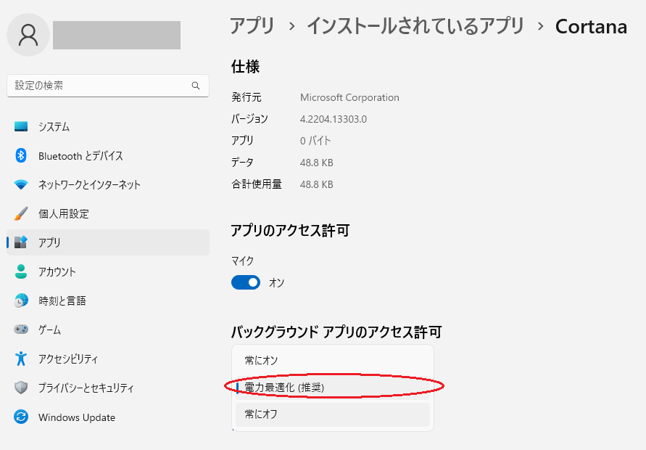Click the オン toggle state label
646x450 pixels.
[276, 283]
